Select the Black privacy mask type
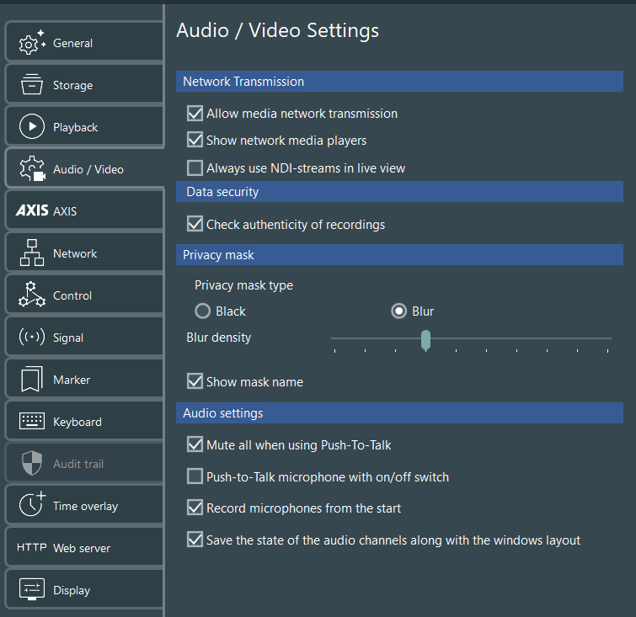This screenshot has width=636, height=617. (202, 311)
